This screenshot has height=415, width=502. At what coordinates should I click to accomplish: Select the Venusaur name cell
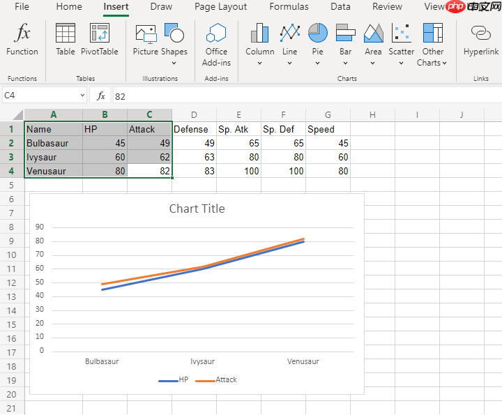click(54, 171)
